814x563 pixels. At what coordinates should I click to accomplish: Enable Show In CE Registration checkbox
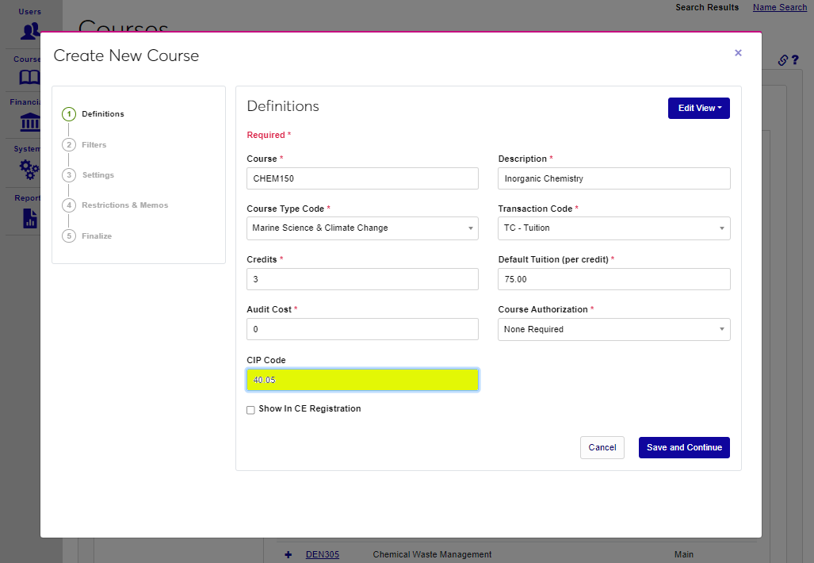pyautogui.click(x=250, y=410)
